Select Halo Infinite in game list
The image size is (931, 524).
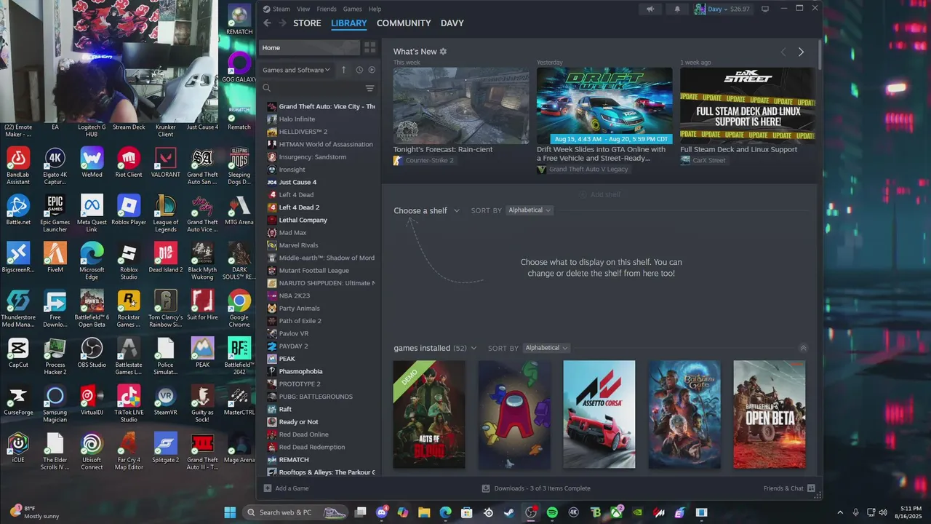320,119
